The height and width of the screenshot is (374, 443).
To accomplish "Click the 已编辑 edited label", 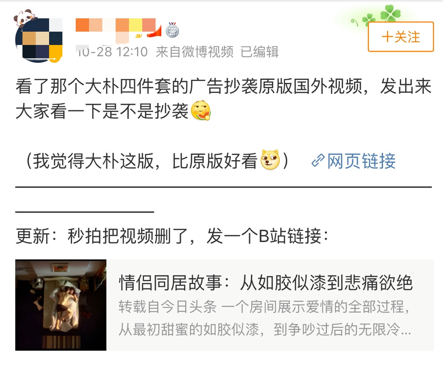I will click(x=260, y=52).
